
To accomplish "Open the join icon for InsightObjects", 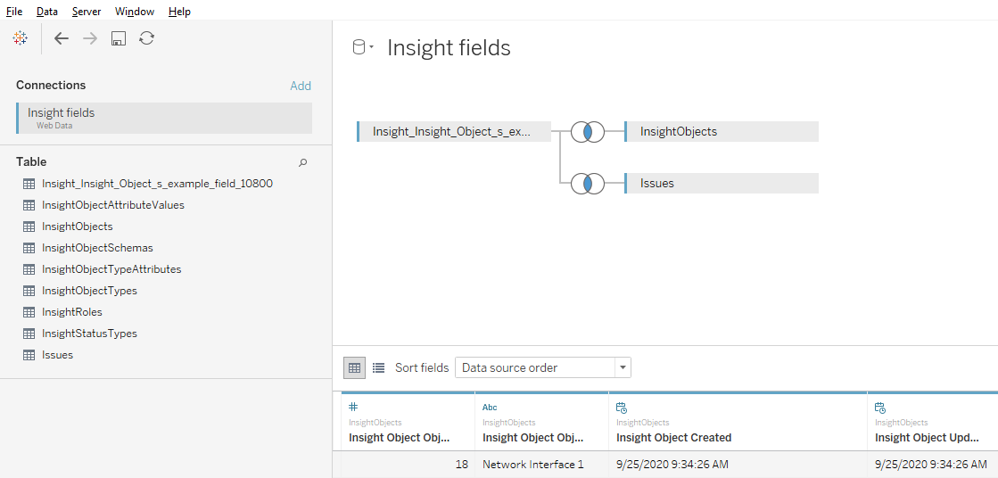I will (x=588, y=132).
